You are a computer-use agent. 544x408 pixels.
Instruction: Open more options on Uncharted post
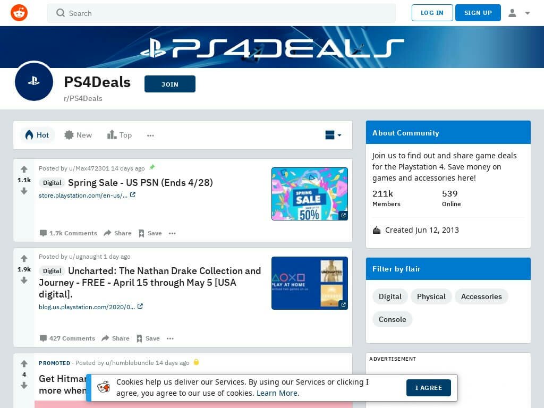pyautogui.click(x=170, y=338)
